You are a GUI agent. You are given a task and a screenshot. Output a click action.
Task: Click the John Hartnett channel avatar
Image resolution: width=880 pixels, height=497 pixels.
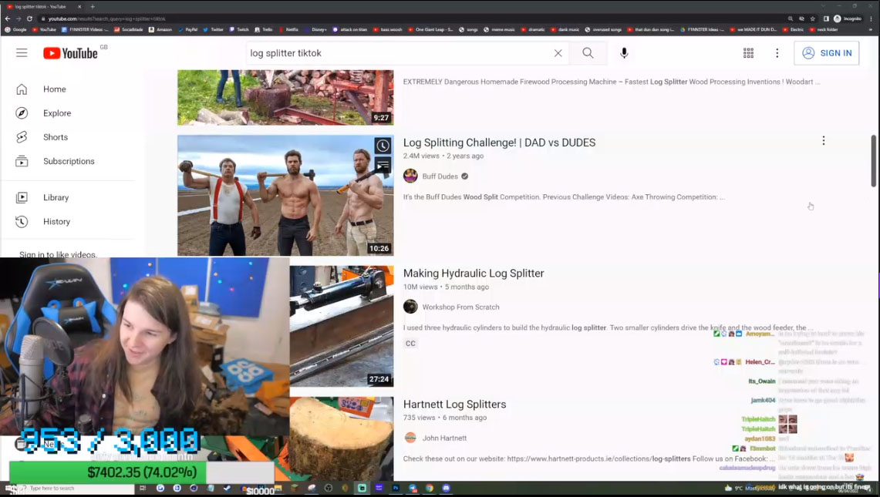pyautogui.click(x=411, y=438)
